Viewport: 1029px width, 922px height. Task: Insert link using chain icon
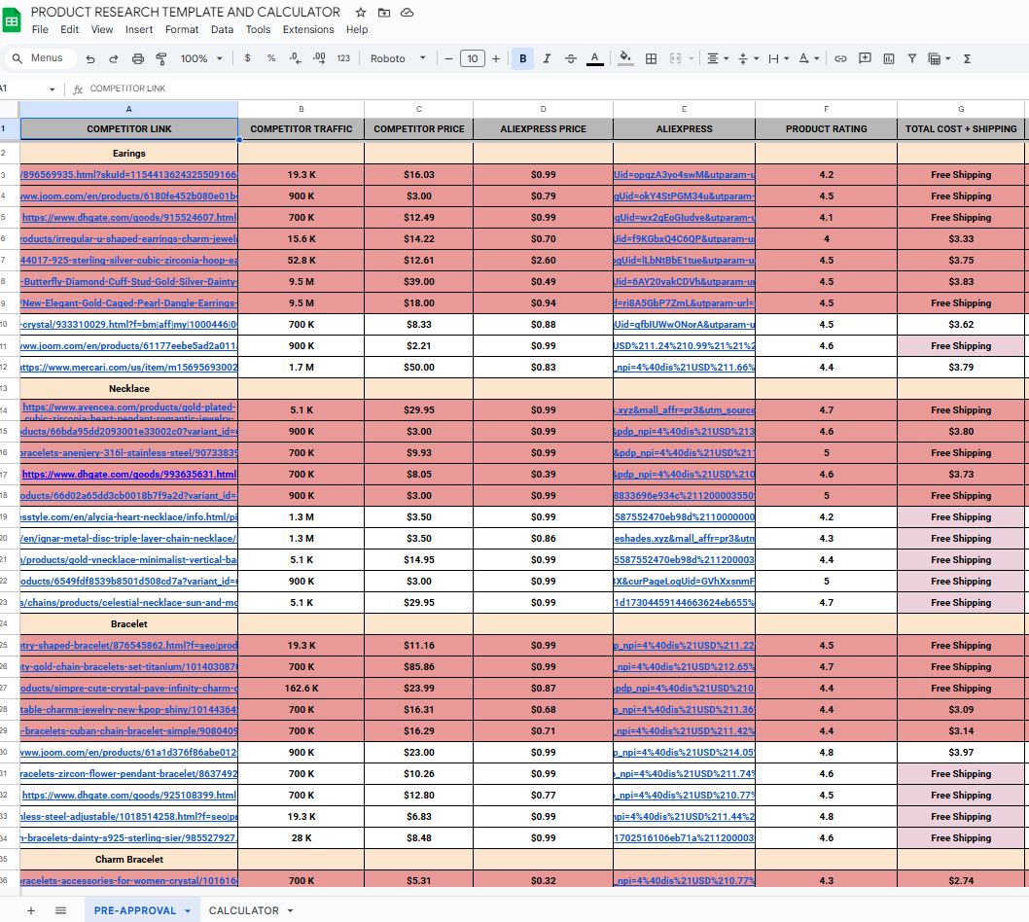pos(840,59)
